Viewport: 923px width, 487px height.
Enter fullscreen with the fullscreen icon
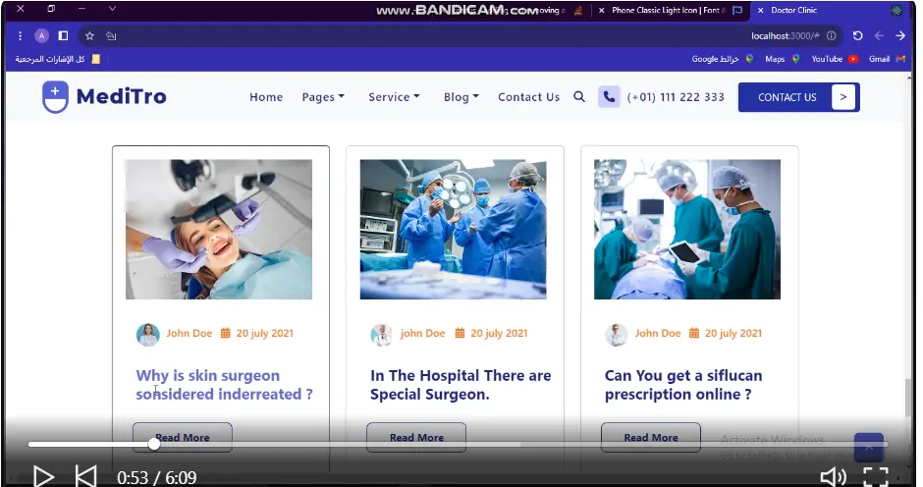(875, 476)
